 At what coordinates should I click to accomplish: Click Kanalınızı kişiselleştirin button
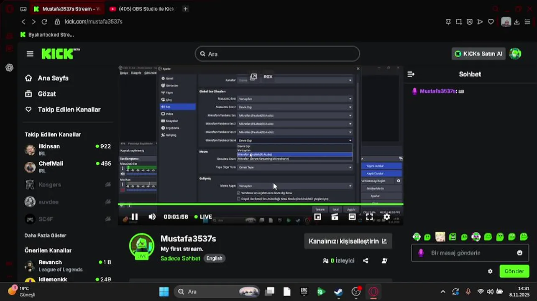[x=348, y=241]
